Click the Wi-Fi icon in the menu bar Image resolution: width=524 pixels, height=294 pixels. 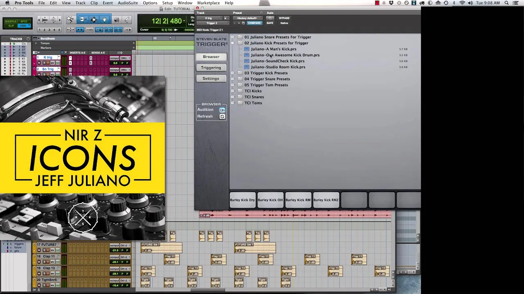tap(462, 3)
